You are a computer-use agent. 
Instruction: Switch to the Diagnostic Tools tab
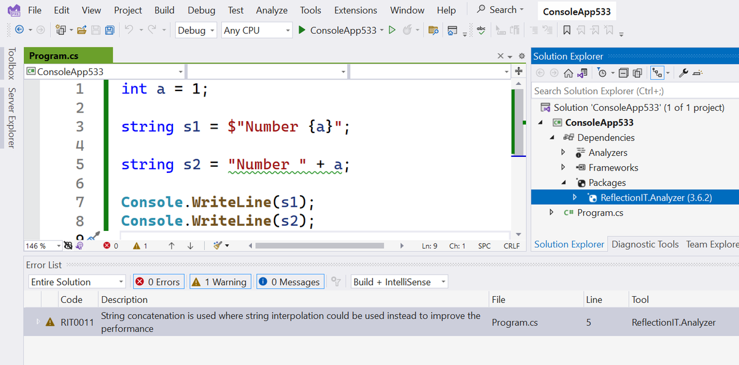click(x=645, y=244)
